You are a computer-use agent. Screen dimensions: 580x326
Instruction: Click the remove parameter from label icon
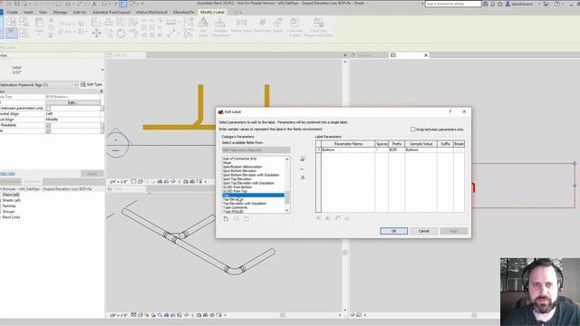click(302, 169)
